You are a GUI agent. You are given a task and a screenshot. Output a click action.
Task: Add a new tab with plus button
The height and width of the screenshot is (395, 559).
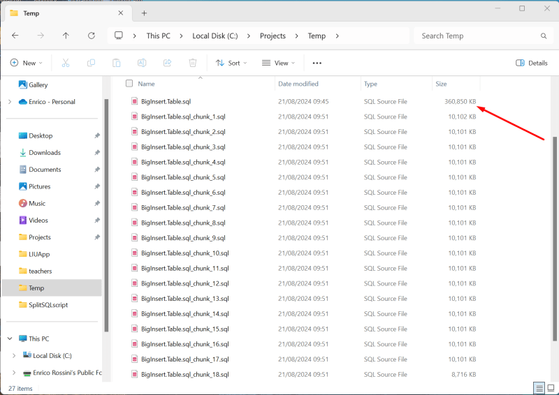point(144,13)
